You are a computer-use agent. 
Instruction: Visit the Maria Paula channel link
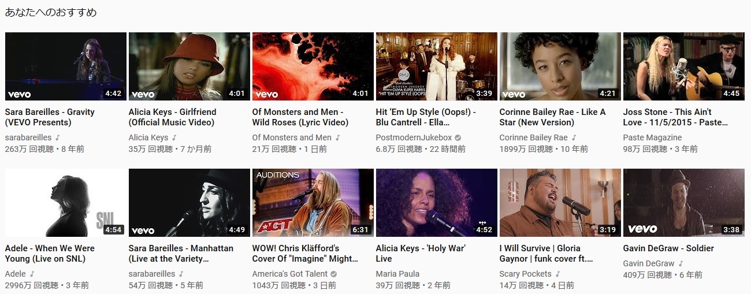397,274
